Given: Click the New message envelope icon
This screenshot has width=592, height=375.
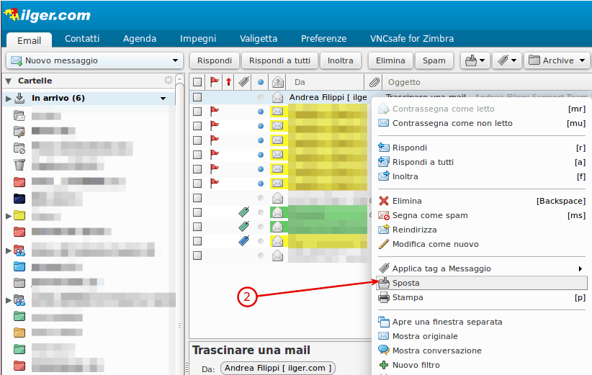Looking at the screenshot, I should tap(17, 60).
